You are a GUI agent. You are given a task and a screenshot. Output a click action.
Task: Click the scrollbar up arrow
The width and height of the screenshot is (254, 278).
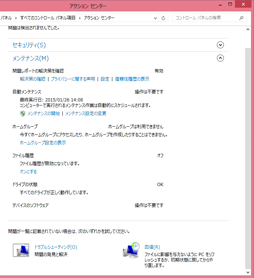point(248,29)
